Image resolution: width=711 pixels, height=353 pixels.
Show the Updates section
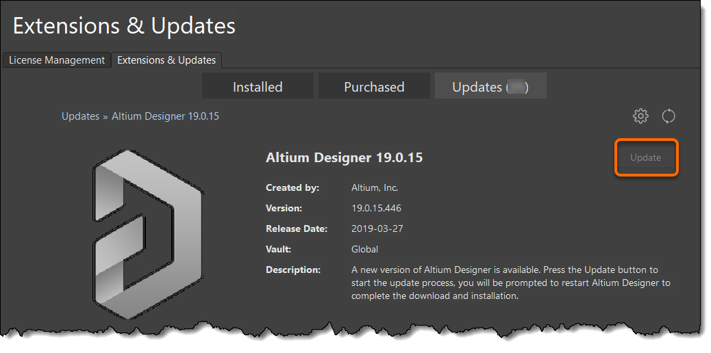point(490,86)
